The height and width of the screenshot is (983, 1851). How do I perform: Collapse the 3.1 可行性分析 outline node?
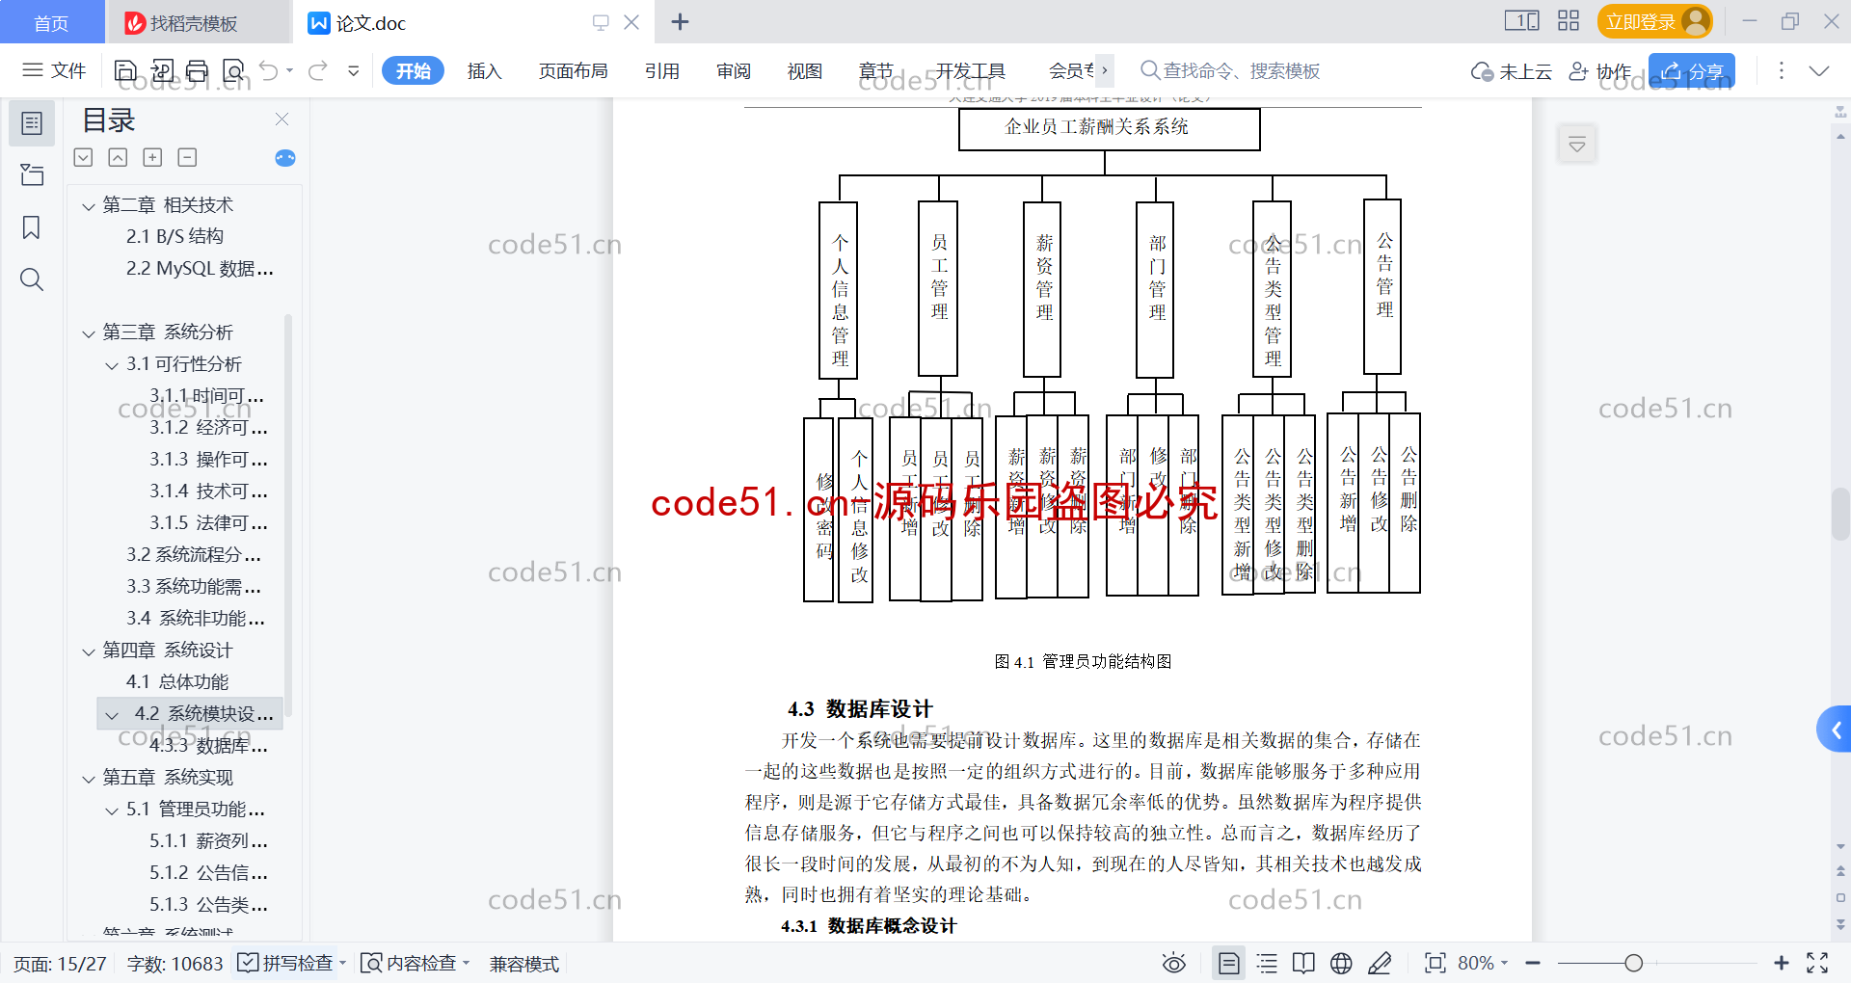112,365
